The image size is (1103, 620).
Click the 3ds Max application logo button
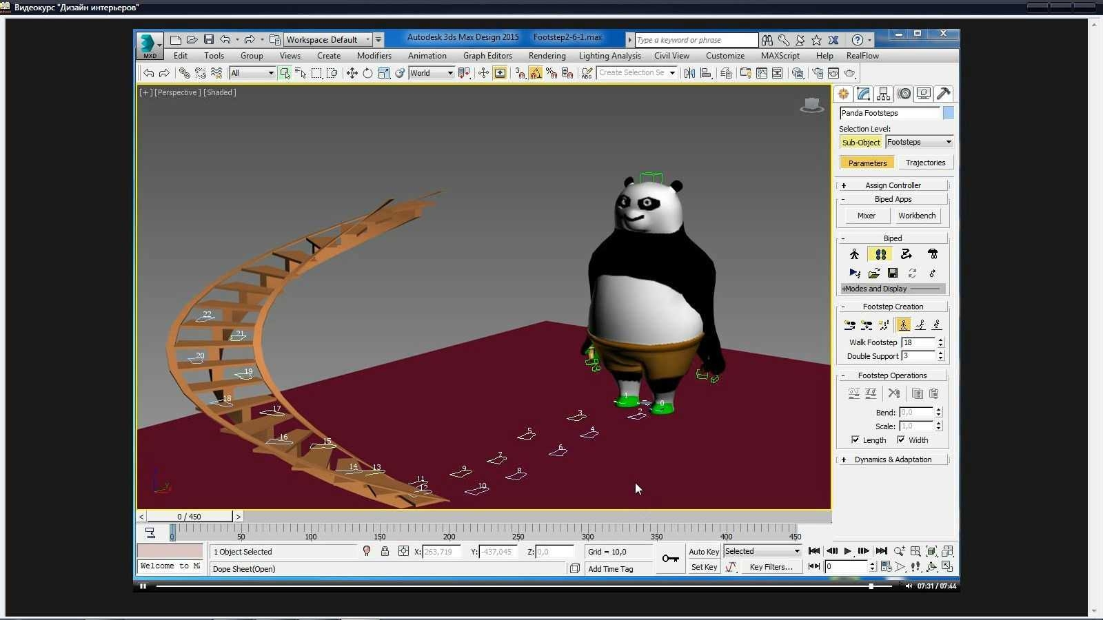click(148, 45)
